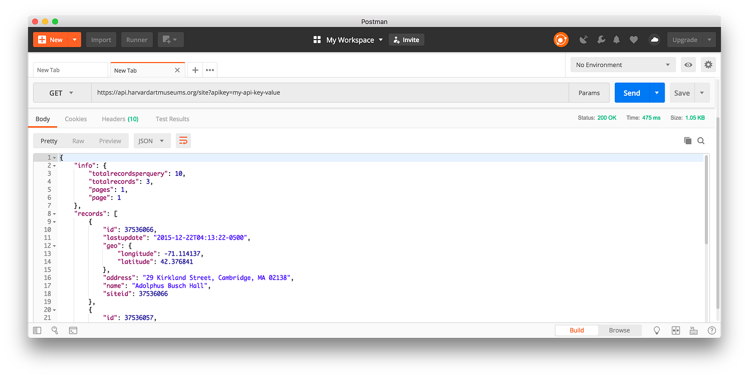Toggle text wrapping for the JSON response

point(184,140)
